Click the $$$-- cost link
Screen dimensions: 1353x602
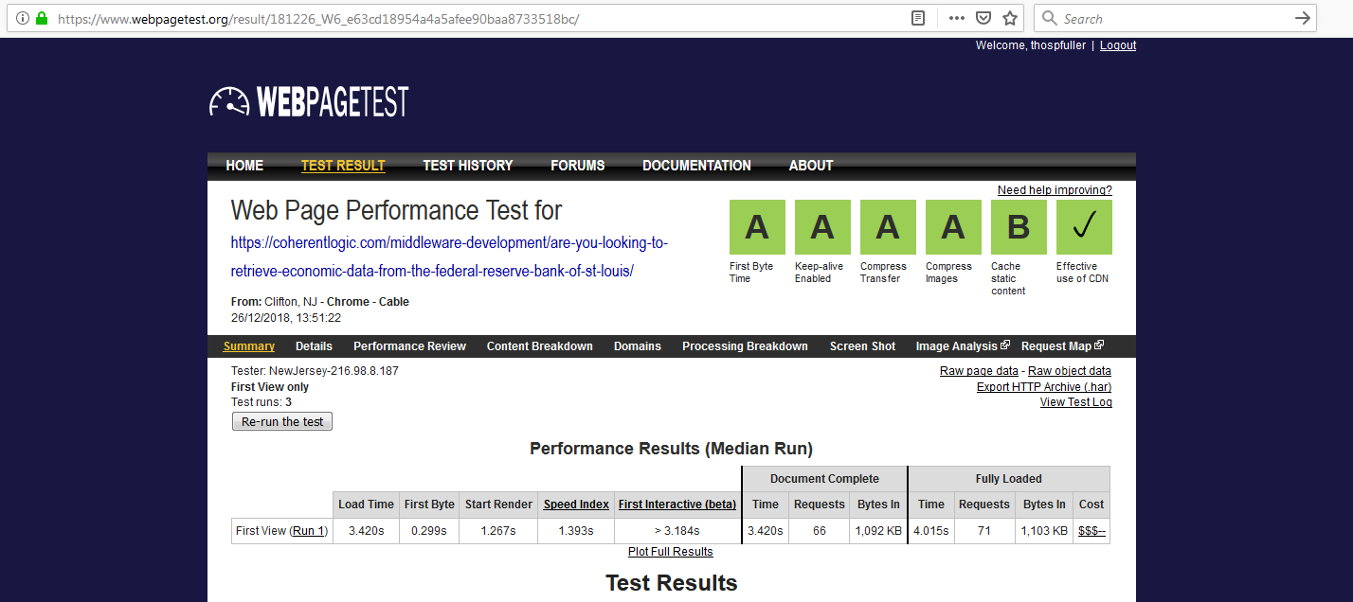coord(1091,531)
